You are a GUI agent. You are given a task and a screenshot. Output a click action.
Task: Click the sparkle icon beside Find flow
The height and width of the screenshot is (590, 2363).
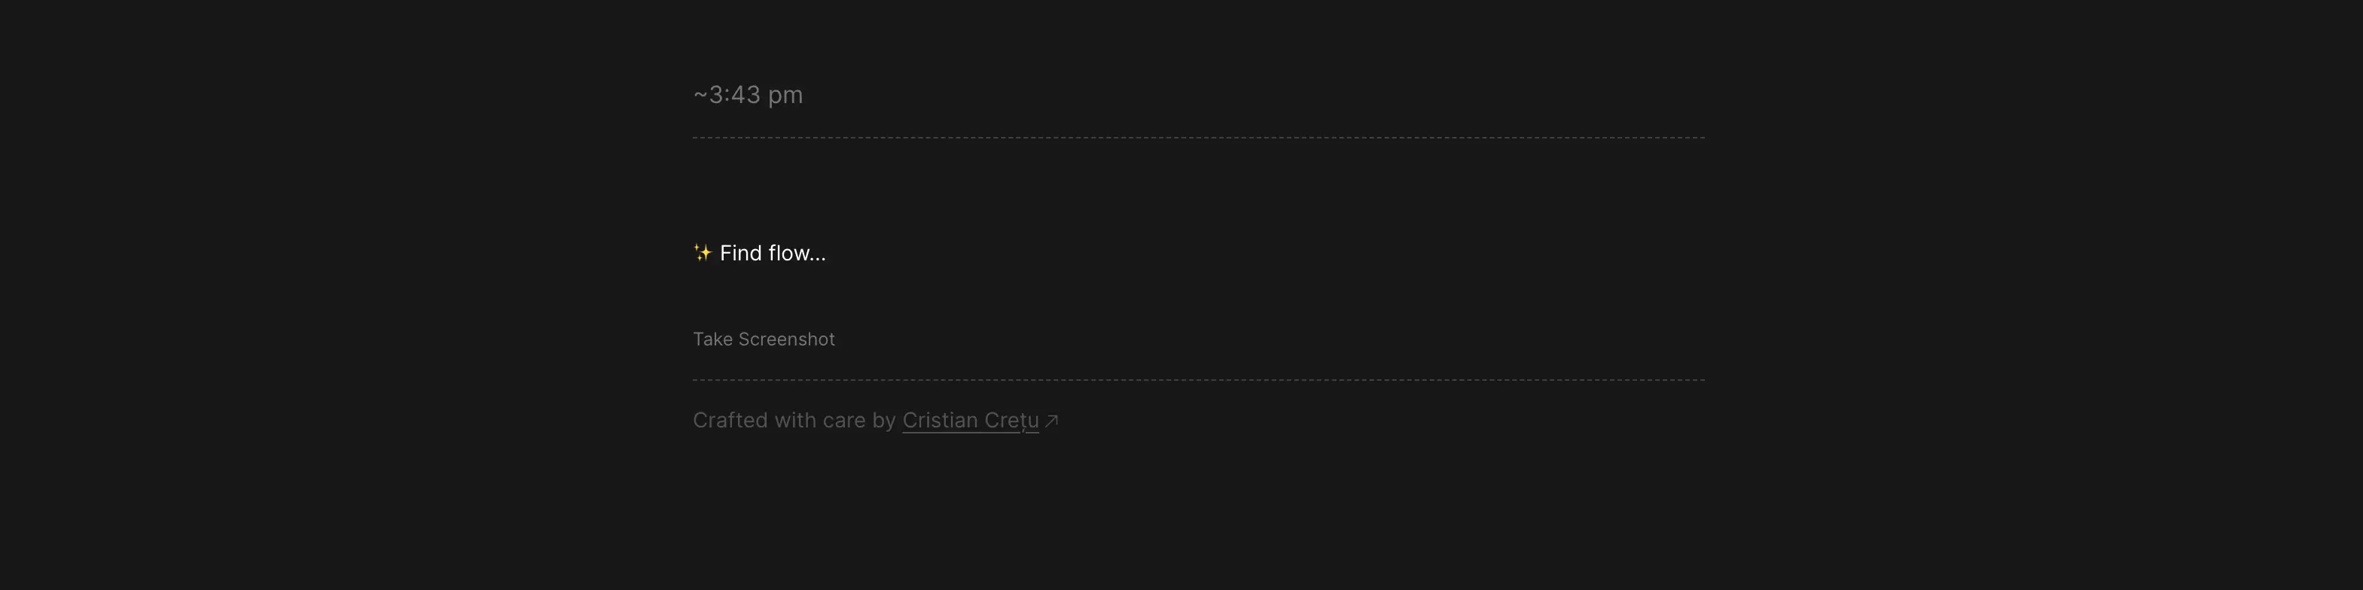pos(703,253)
